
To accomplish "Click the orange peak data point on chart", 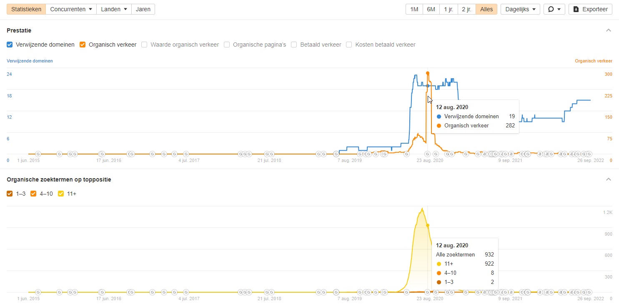I will pyautogui.click(x=427, y=73).
